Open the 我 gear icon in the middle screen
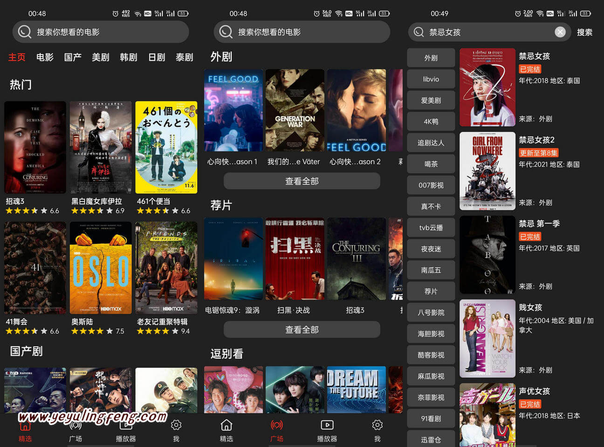Screen dimensions: 604x447 tap(377, 425)
